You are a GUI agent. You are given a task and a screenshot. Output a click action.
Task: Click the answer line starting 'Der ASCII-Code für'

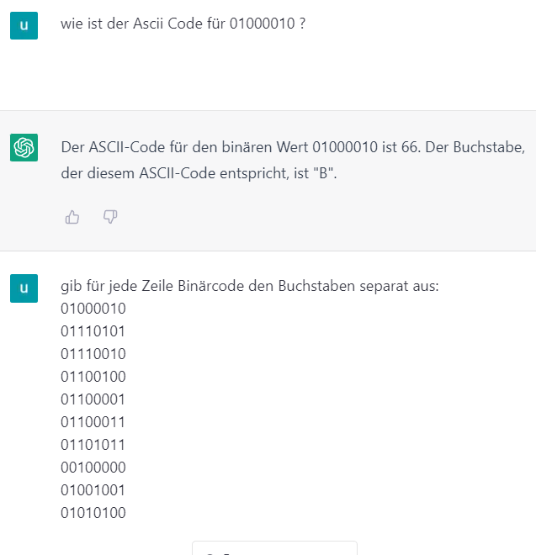pyautogui.click(x=293, y=147)
